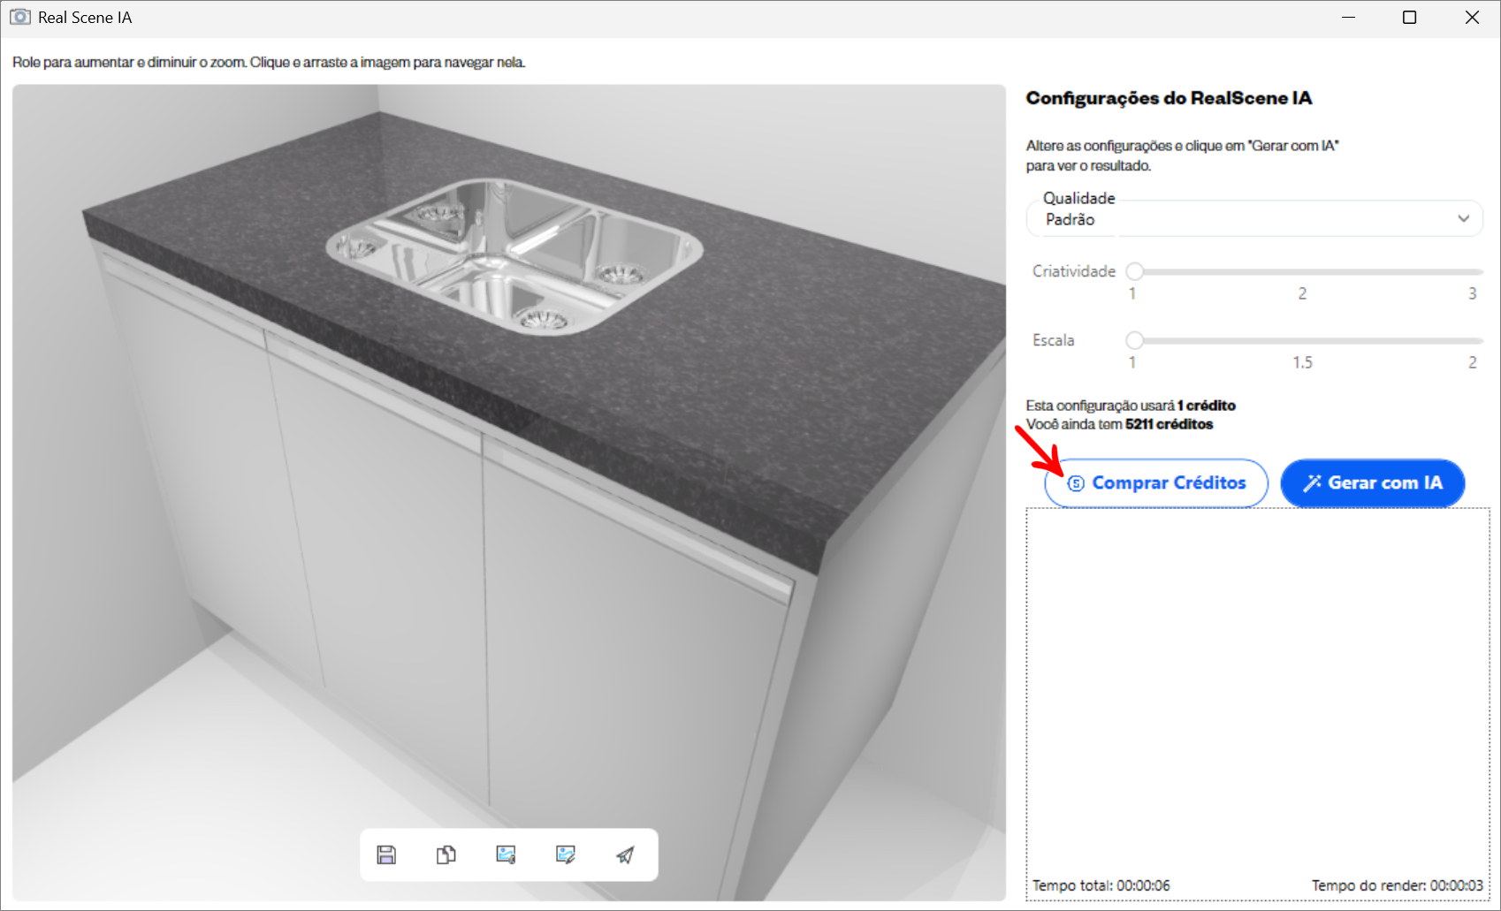The height and width of the screenshot is (911, 1501).
Task: Click the 'Configurações do RealScene IA' heading
Action: click(x=1169, y=98)
